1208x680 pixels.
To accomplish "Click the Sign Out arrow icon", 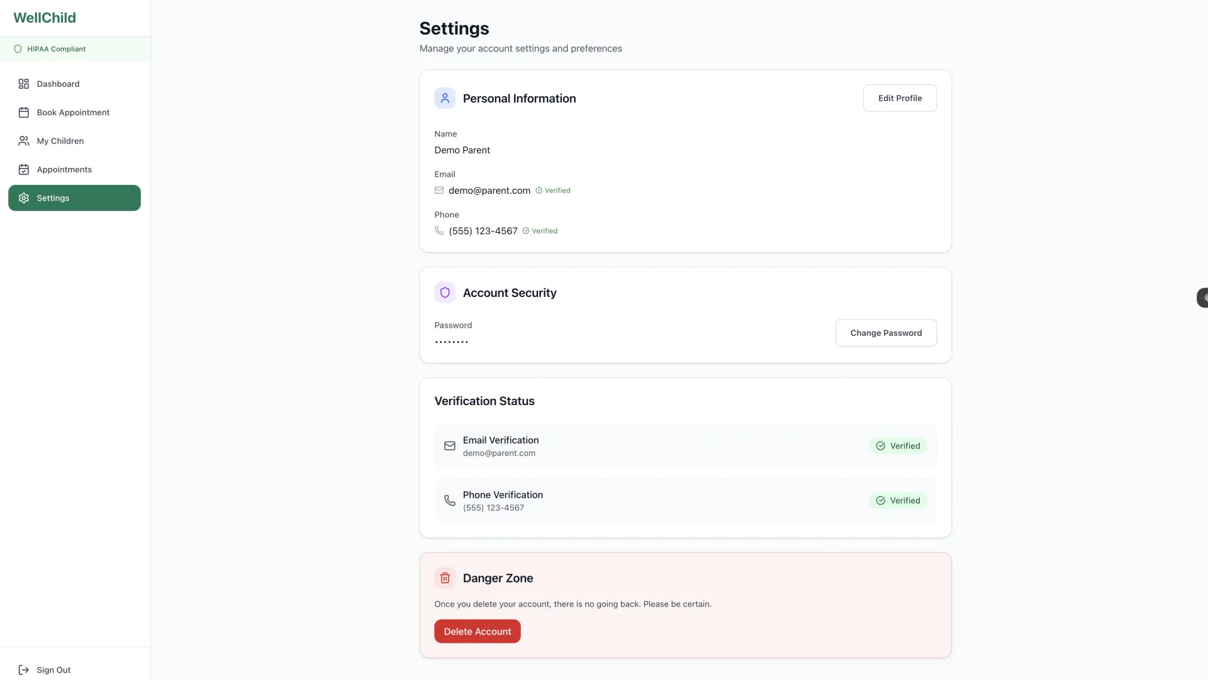I will pyautogui.click(x=24, y=670).
